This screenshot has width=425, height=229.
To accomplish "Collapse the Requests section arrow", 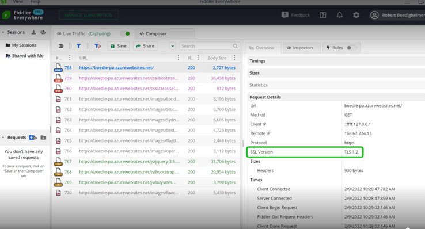I will pyautogui.click(x=3, y=138).
